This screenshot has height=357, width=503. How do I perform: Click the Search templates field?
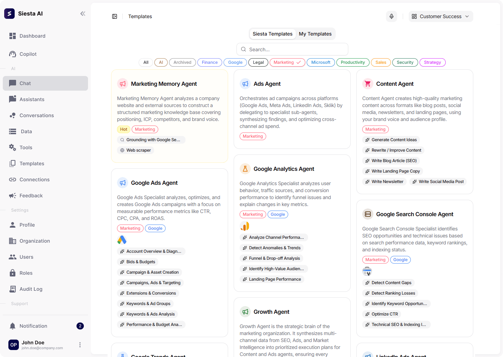[x=292, y=49]
